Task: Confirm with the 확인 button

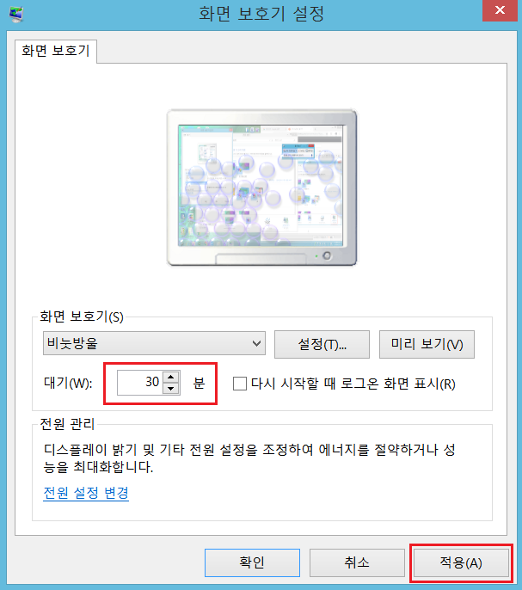Action: pyautogui.click(x=252, y=562)
